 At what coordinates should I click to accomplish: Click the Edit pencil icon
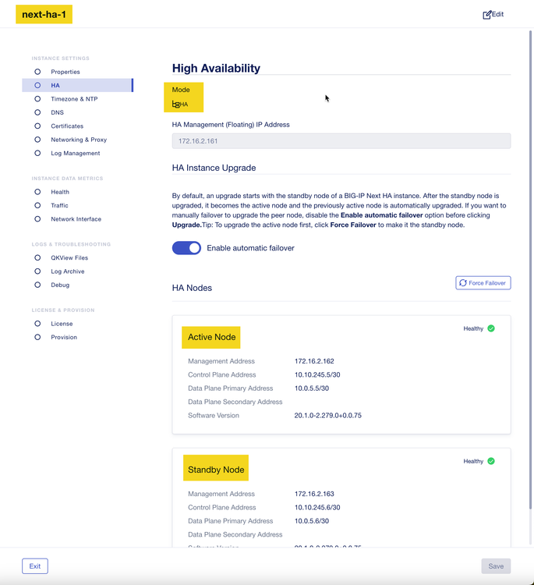[x=487, y=15]
